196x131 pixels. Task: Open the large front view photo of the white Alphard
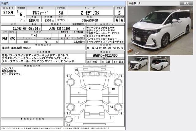[x=160, y=31]
